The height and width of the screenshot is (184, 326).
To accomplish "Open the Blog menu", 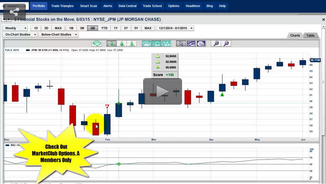I will (x=209, y=6).
